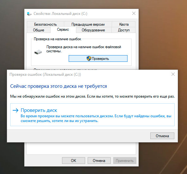
Task: Close the Проверка ошибок dialog
Action: [x=173, y=74]
